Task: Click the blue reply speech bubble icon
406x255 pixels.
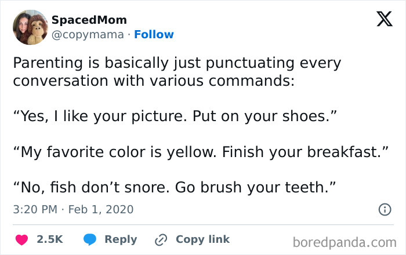Action: 90,239
